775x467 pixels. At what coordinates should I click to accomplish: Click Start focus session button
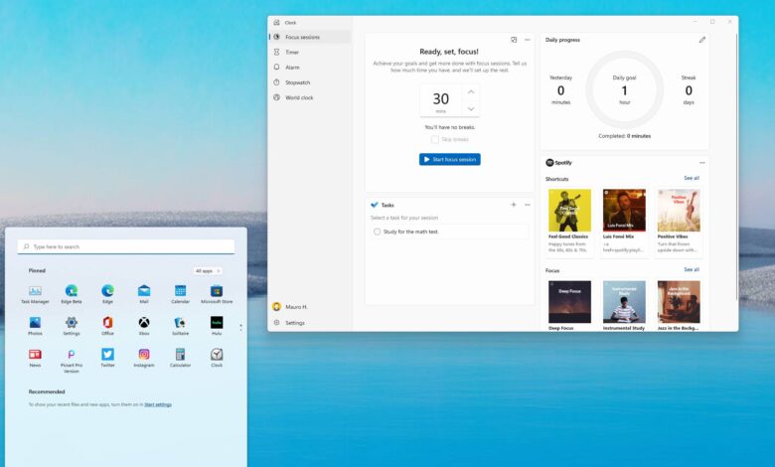pyautogui.click(x=450, y=160)
